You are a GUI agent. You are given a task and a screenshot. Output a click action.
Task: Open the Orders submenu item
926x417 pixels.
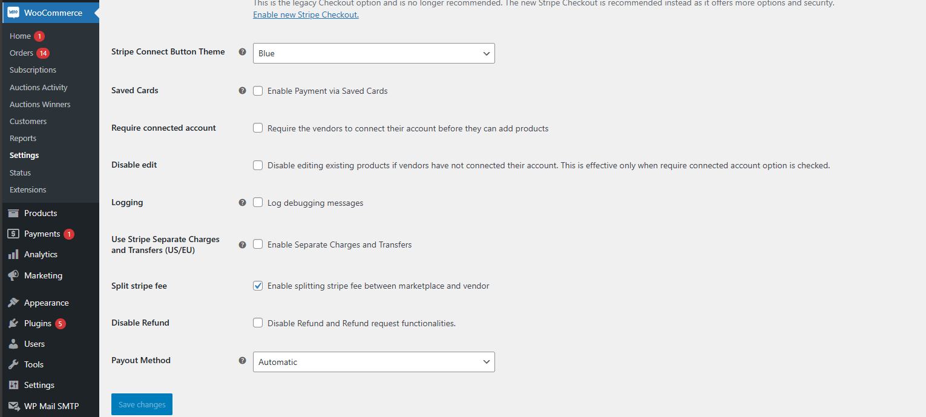(x=21, y=53)
